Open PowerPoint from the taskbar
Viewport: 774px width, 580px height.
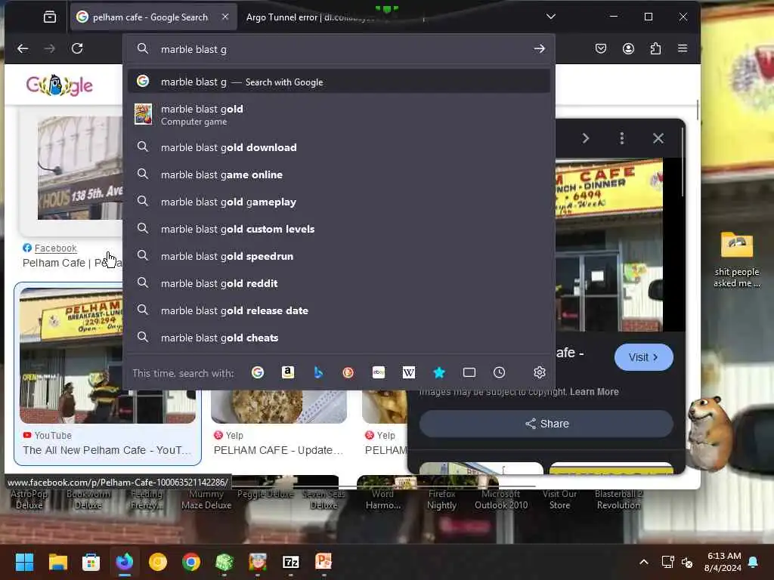(324, 562)
